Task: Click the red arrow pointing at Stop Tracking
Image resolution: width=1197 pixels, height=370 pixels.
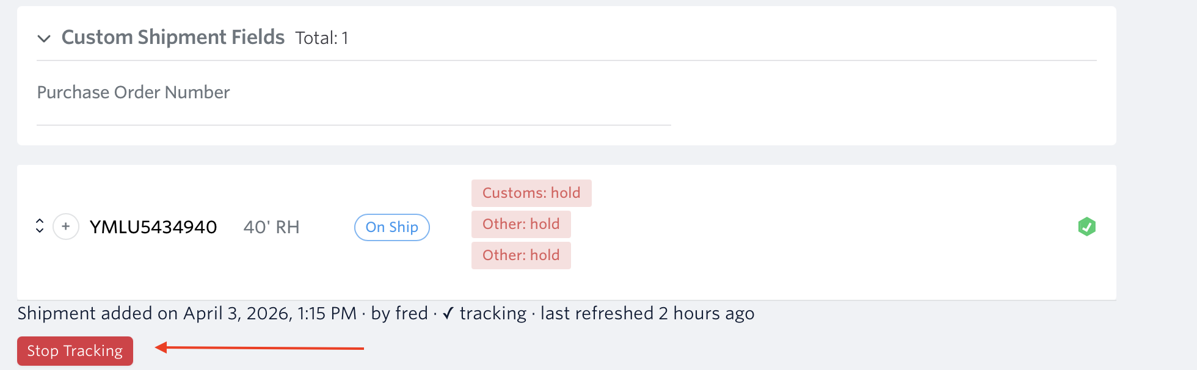Action: tap(259, 348)
